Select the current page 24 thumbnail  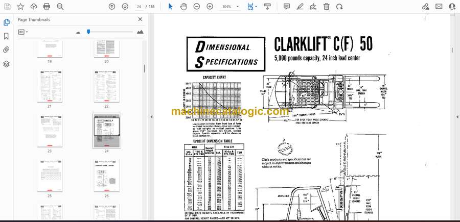point(106,131)
